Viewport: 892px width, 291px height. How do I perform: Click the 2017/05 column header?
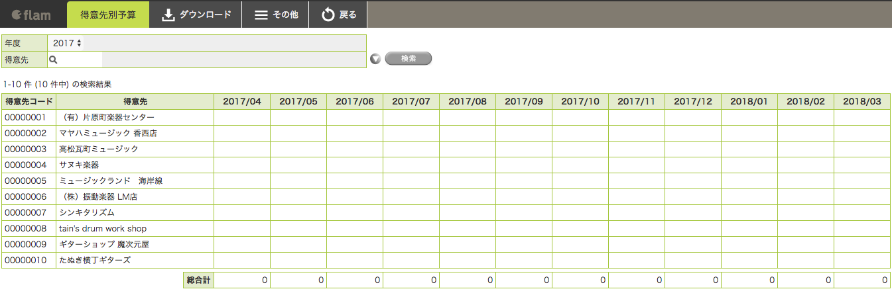[298, 102]
